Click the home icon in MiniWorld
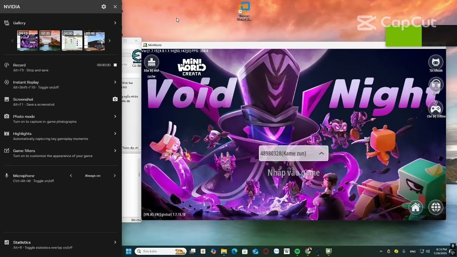The width and height of the screenshot is (457, 257). pos(416,207)
